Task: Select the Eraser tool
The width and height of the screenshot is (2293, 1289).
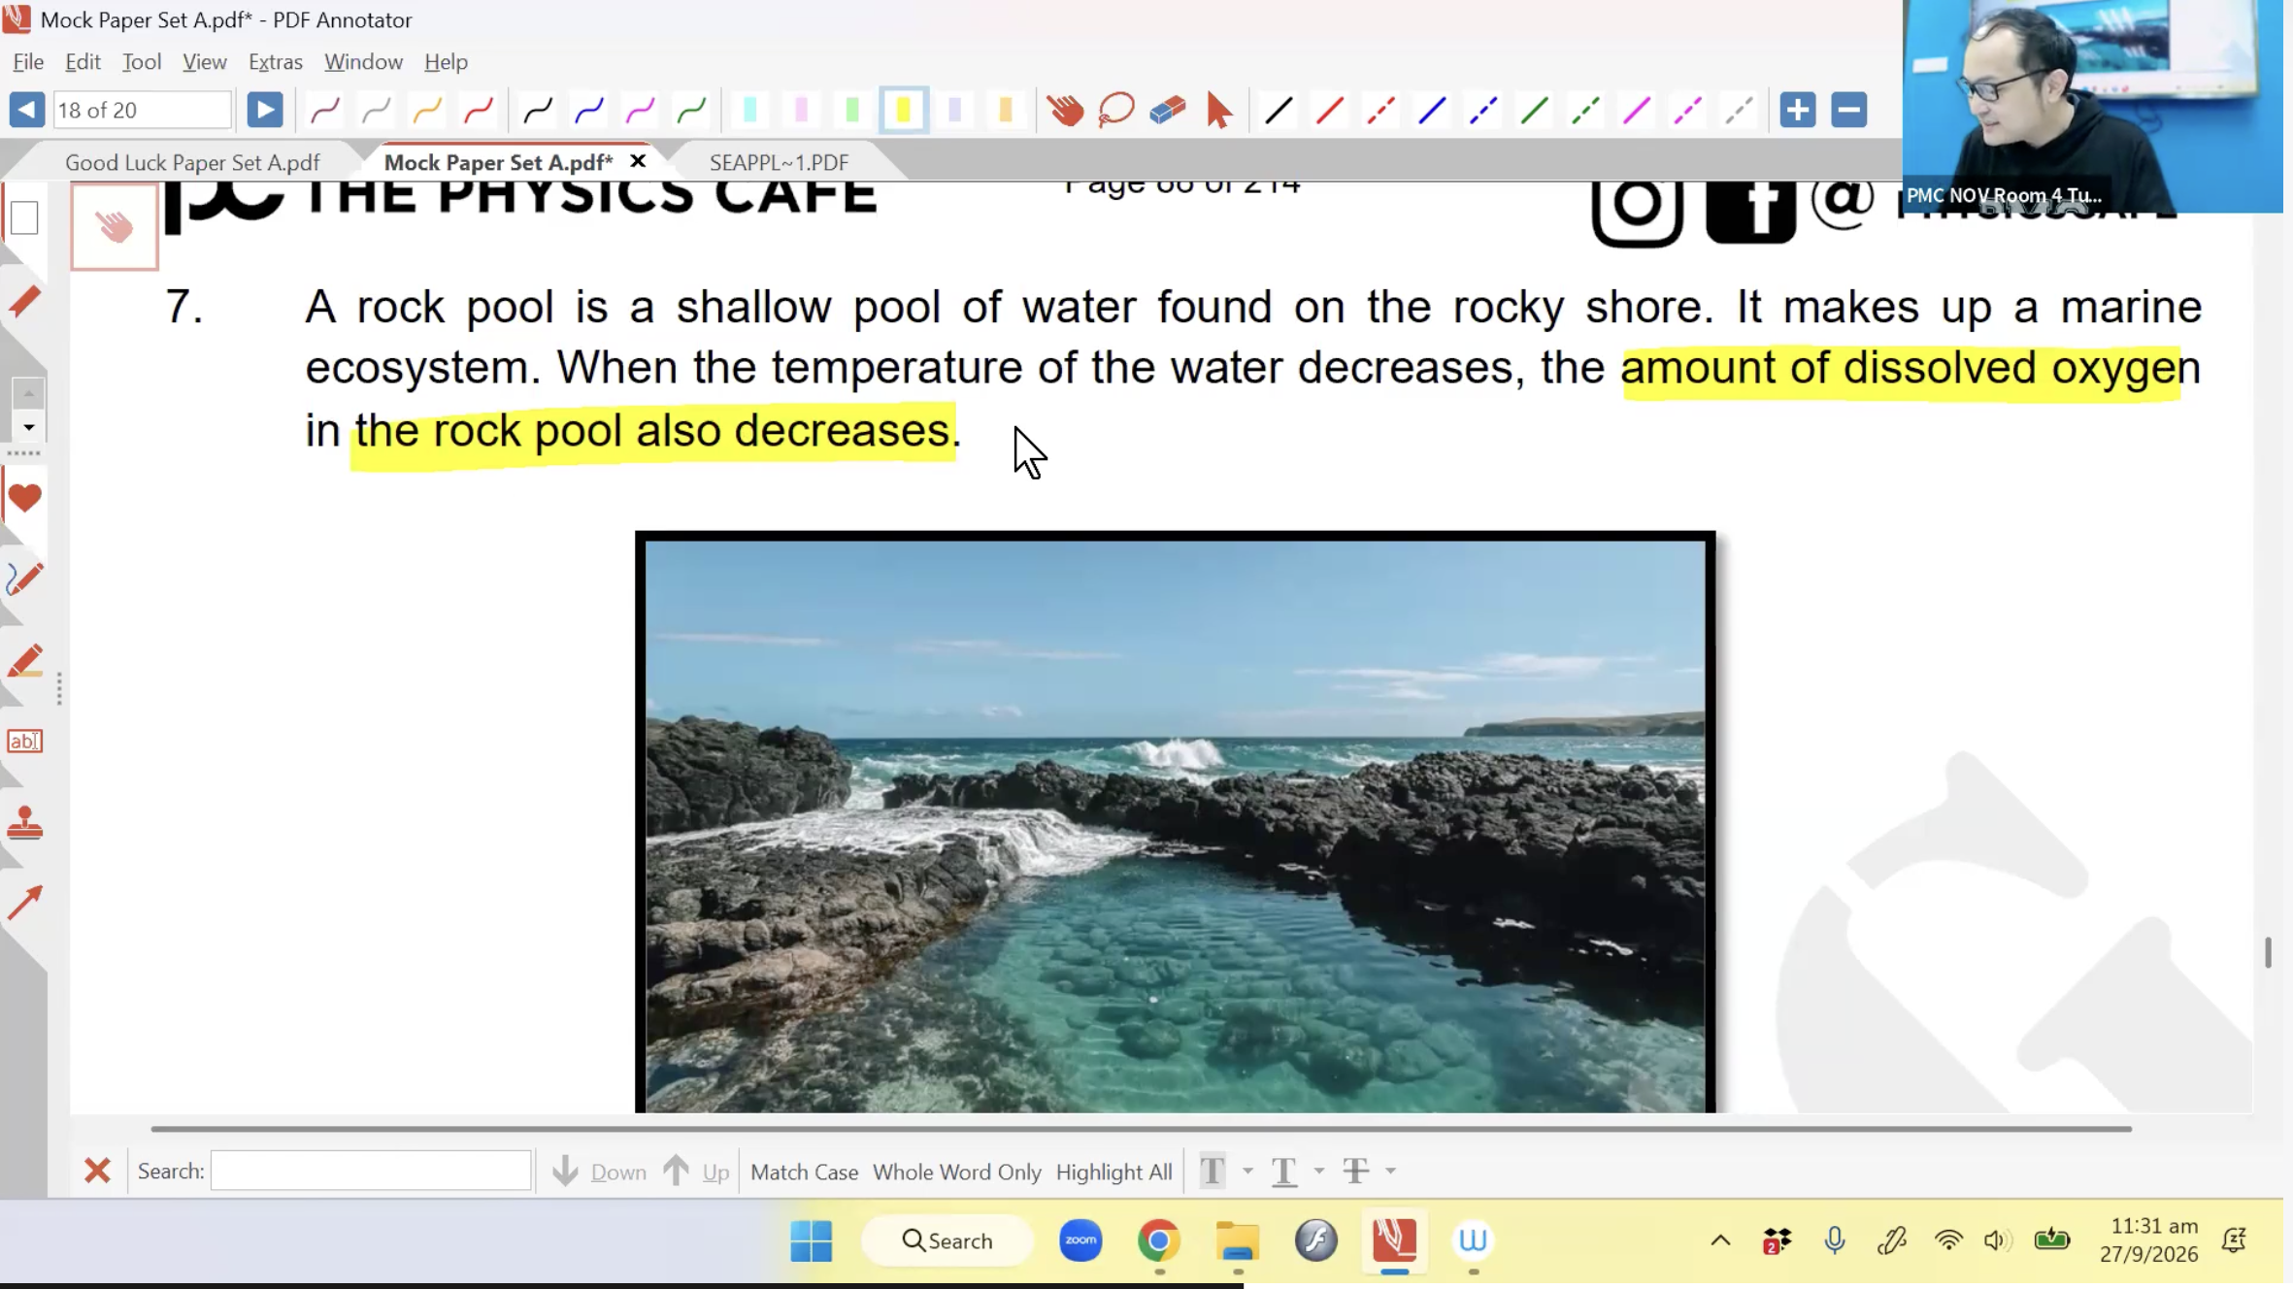Action: click(x=1168, y=110)
